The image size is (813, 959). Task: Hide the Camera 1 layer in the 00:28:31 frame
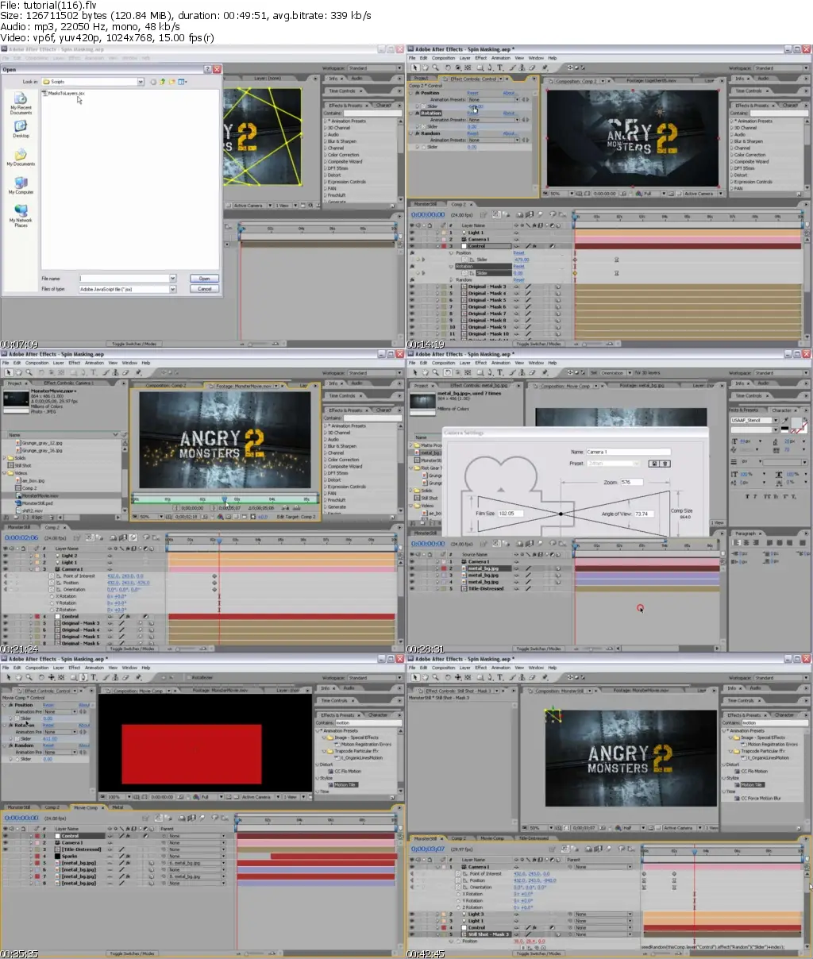(412, 561)
